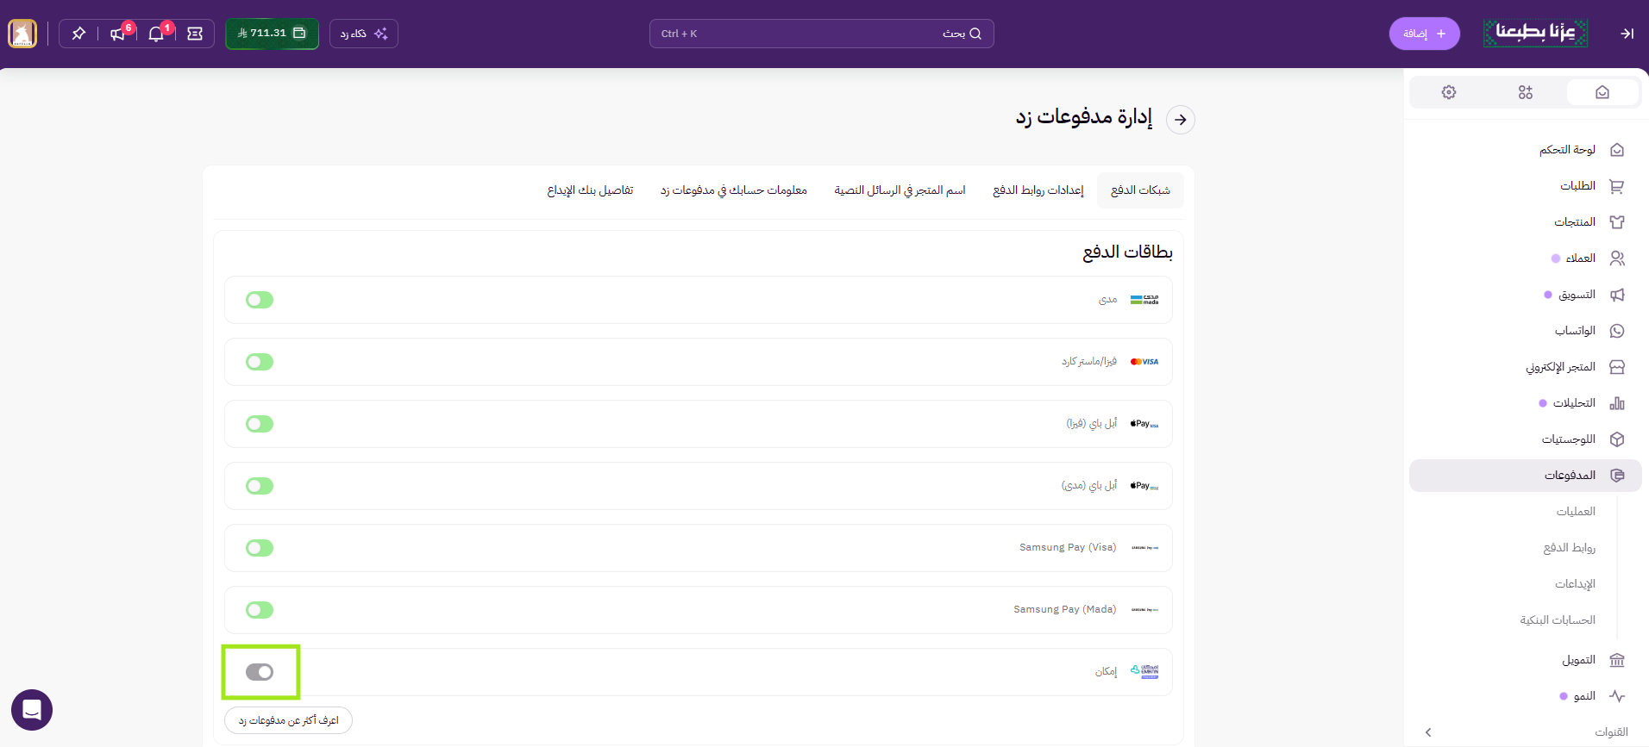Click the اللوجستيات box icon
Viewport: 1649px width, 747px height.
pyautogui.click(x=1617, y=439)
